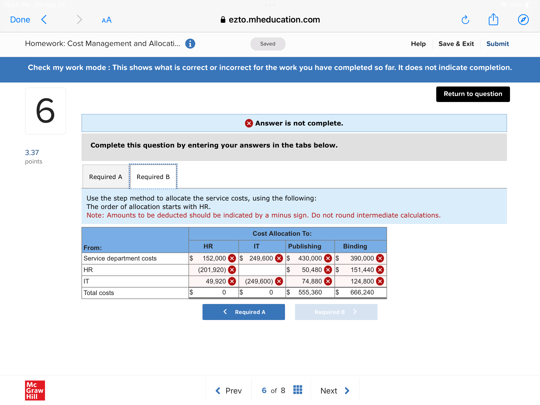The image size is (540, 405).
Task: Select the Required B tab
Action: pyautogui.click(x=153, y=177)
